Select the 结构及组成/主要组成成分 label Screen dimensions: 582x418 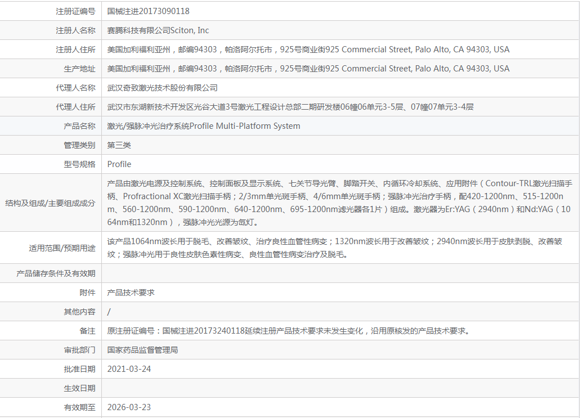tap(50, 203)
